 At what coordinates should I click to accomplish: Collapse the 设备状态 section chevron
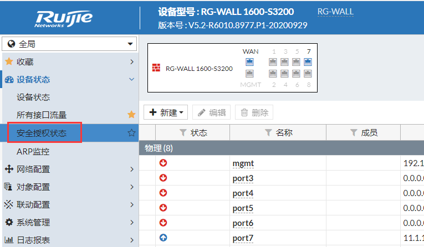[x=132, y=79]
